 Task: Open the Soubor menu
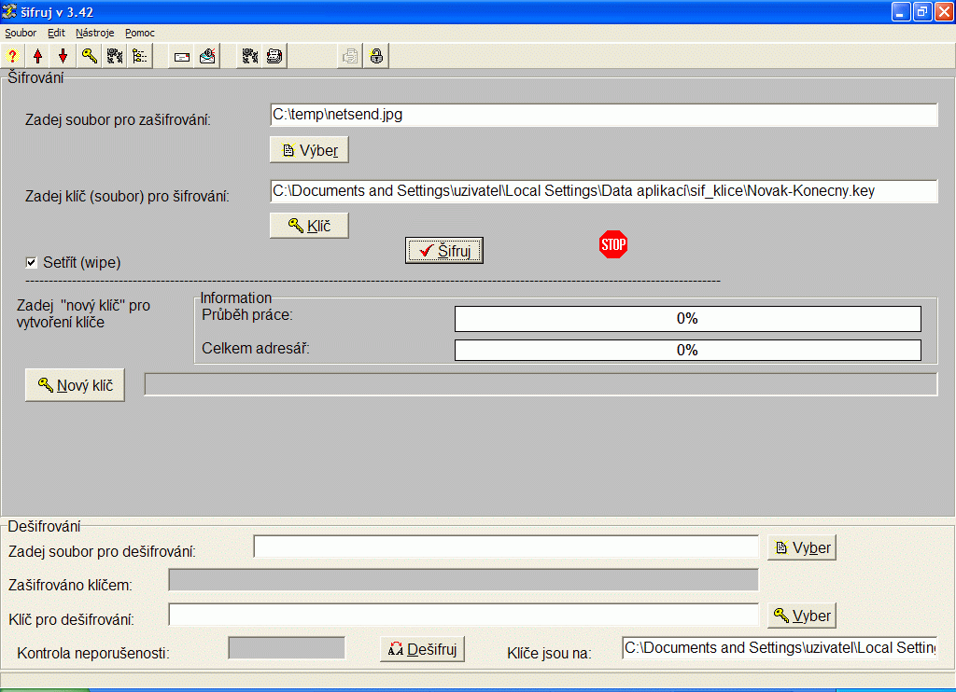click(x=21, y=33)
